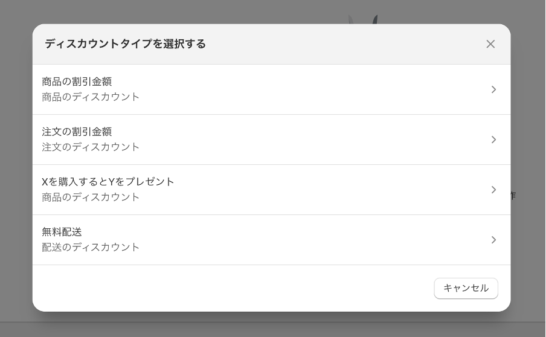The width and height of the screenshot is (546, 337).
Task: Click the 配送のディスカウント subtitle text
Action: (x=91, y=247)
